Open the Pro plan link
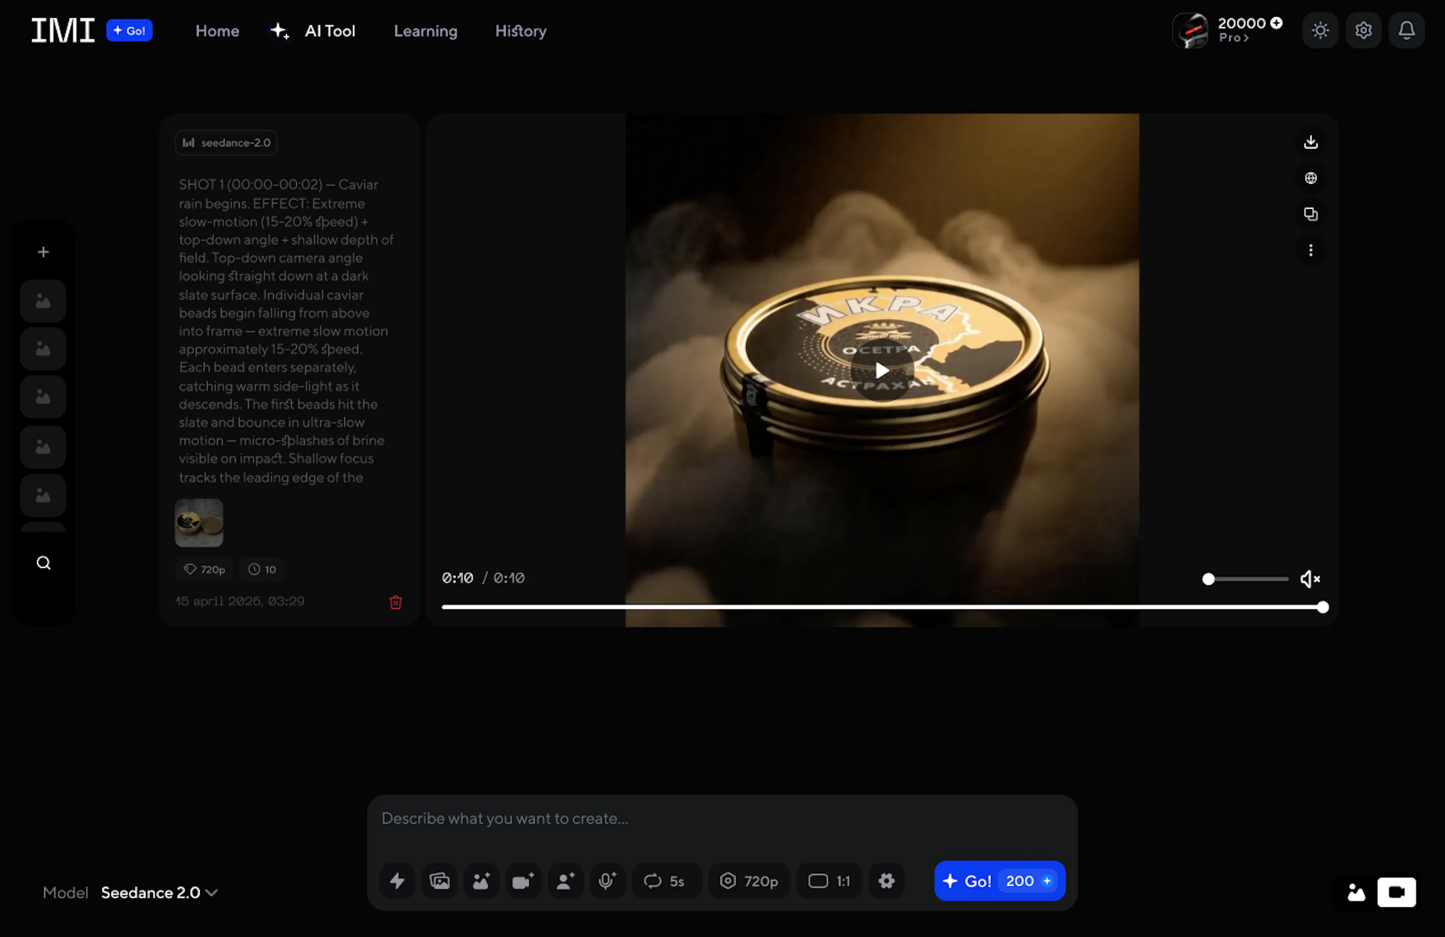 click(x=1233, y=38)
